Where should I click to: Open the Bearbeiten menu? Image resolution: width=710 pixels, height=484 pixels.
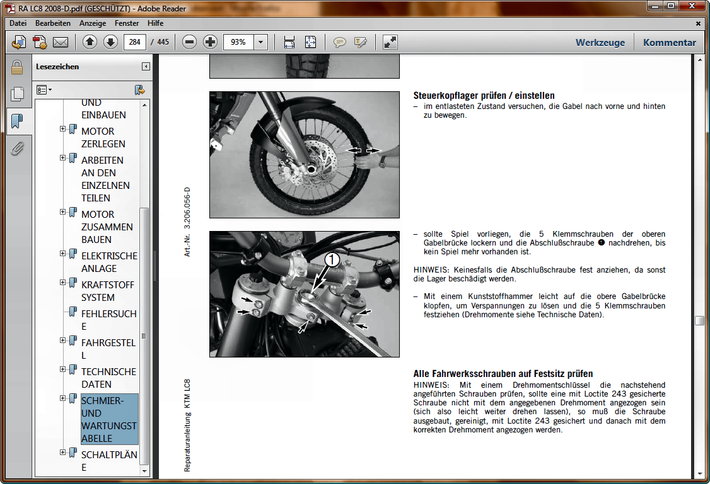click(x=53, y=23)
